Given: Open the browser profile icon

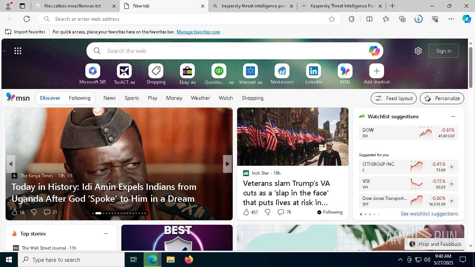Looking at the screenshot, I should (x=8, y=6).
